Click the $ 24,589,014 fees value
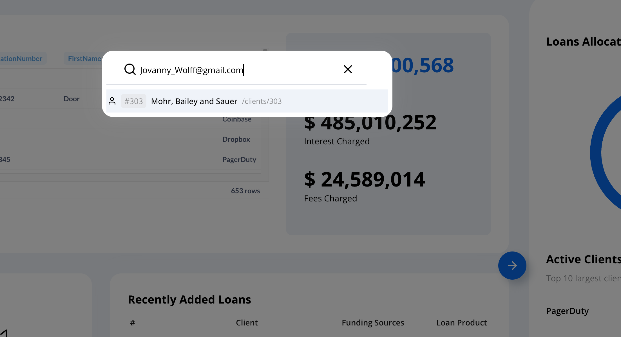The width and height of the screenshot is (621, 337). pos(365,179)
